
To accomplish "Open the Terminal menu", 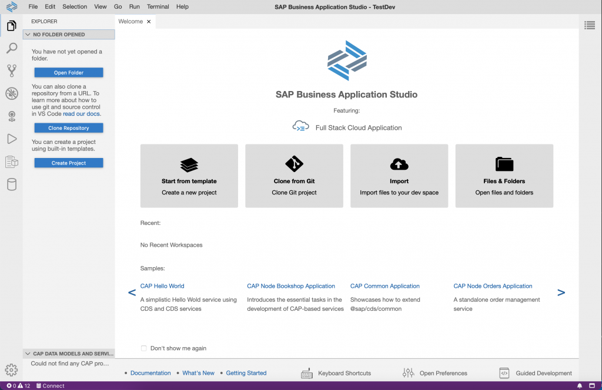I will click(158, 6).
